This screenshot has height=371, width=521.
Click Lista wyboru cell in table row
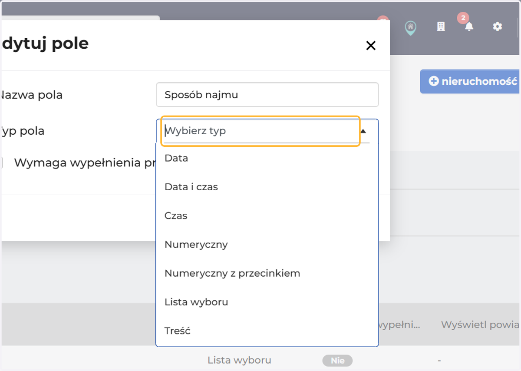[x=239, y=360]
